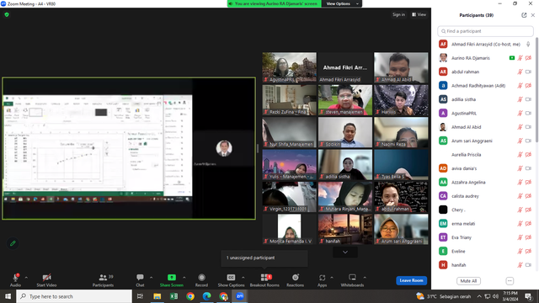Select Achmad Radhityawan (Adit) in list
Image resolution: width=539 pixels, height=303 pixels.
(x=485, y=86)
